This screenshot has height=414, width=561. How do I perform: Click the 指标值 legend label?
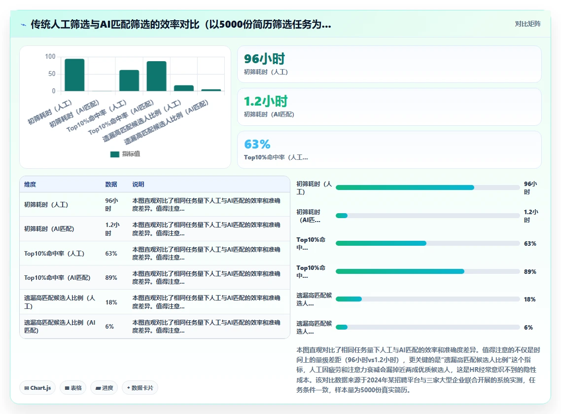point(131,154)
